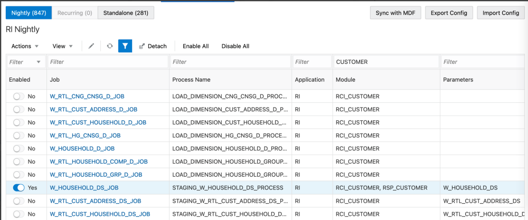Select STAGING_W_HOUSEHOLD_DS_PROCESS cell
The height and width of the screenshot is (220, 528).
pyautogui.click(x=231, y=188)
